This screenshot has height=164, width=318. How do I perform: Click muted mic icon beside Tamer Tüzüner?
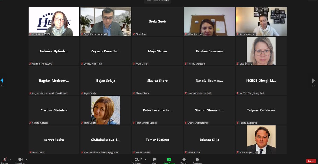pos(134,153)
